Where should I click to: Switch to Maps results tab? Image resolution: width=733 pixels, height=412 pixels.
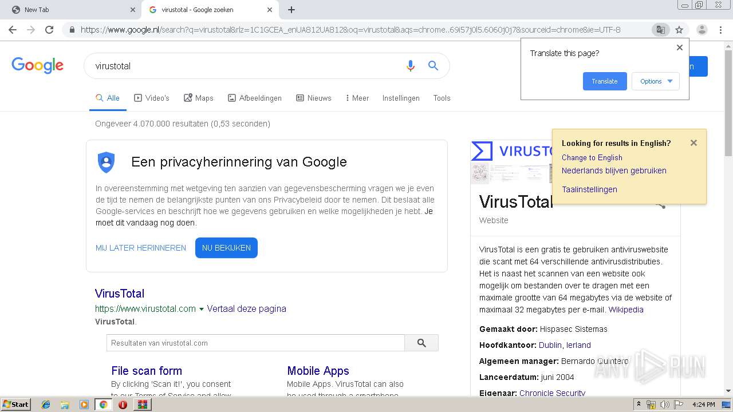point(199,98)
